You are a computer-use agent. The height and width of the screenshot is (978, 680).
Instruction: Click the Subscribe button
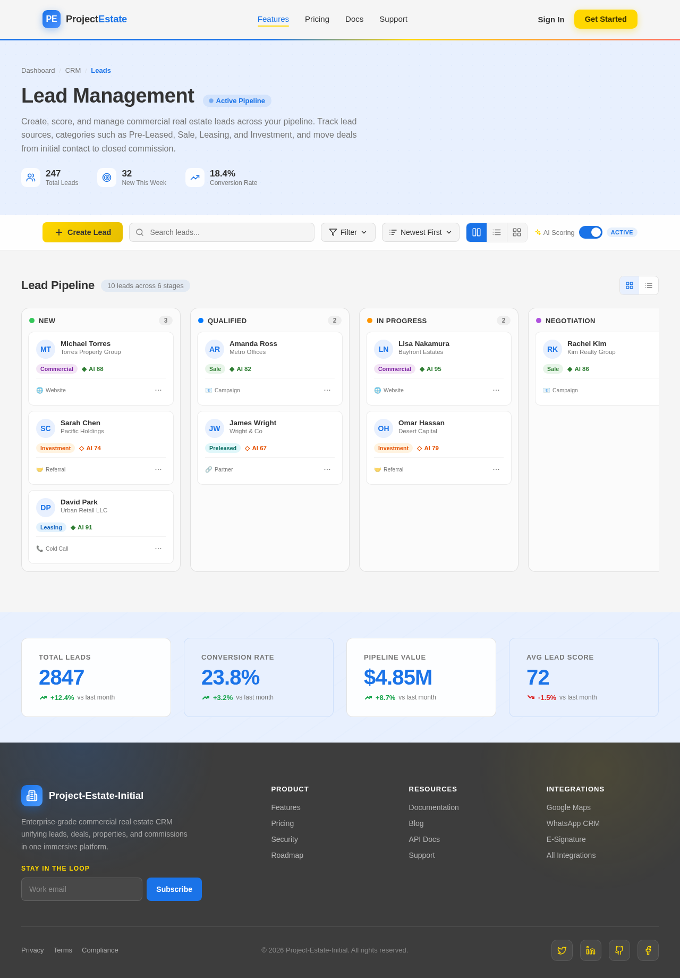(174, 889)
